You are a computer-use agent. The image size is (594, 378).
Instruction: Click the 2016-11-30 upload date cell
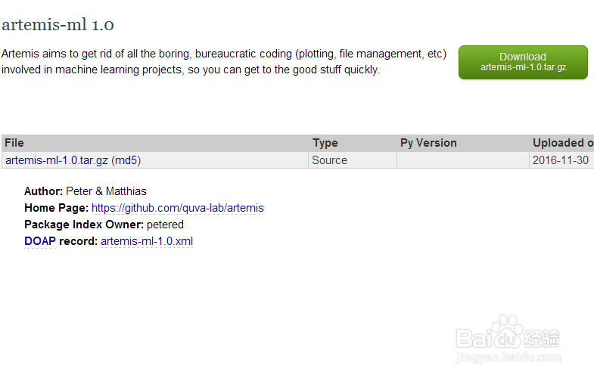tap(561, 160)
